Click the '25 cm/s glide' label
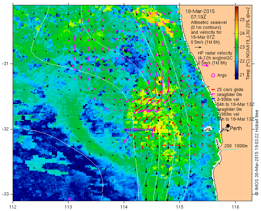Image resolution: width=261 pixels, height=211 pixels. click(230, 90)
